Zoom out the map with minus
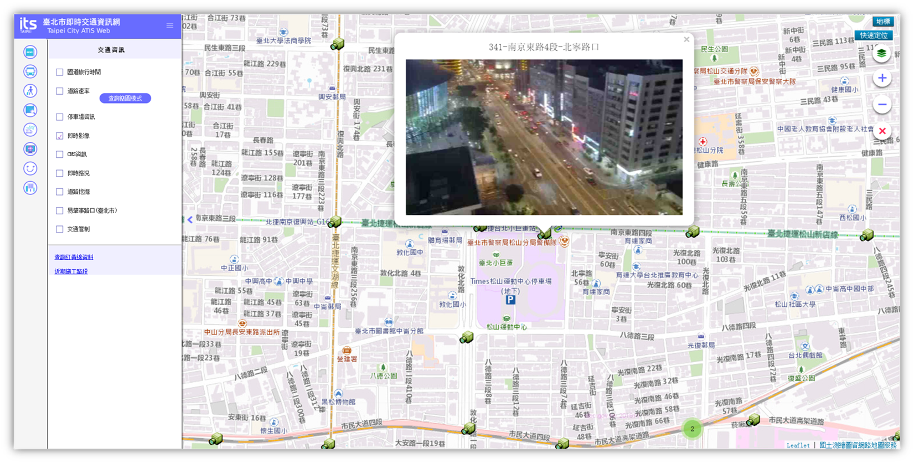 882,104
